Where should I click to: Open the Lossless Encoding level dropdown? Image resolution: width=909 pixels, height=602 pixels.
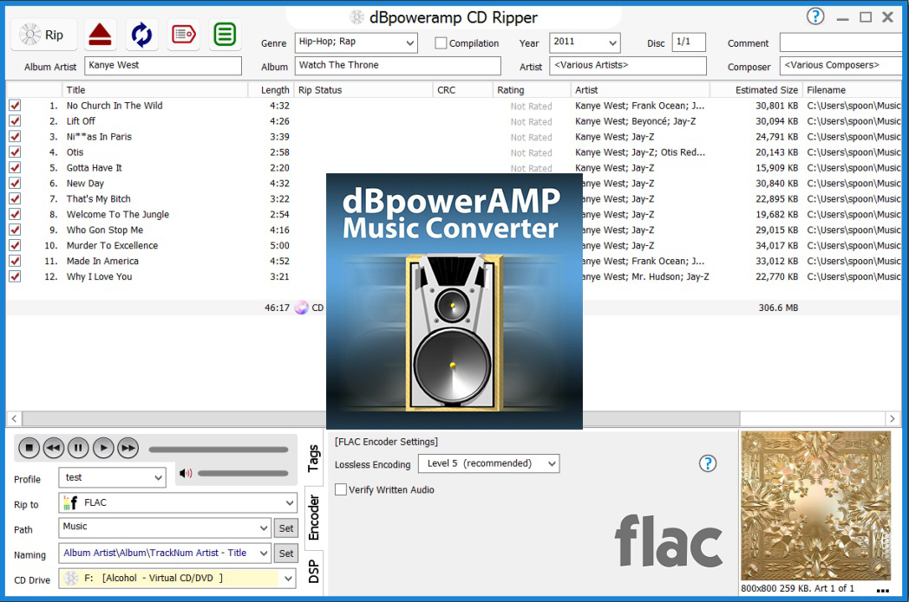point(552,463)
